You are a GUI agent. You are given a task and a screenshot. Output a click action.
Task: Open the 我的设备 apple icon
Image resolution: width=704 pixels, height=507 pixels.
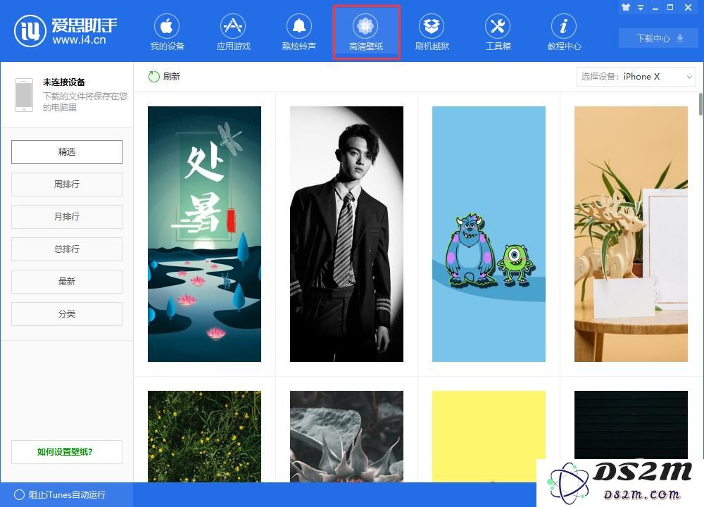(167, 27)
